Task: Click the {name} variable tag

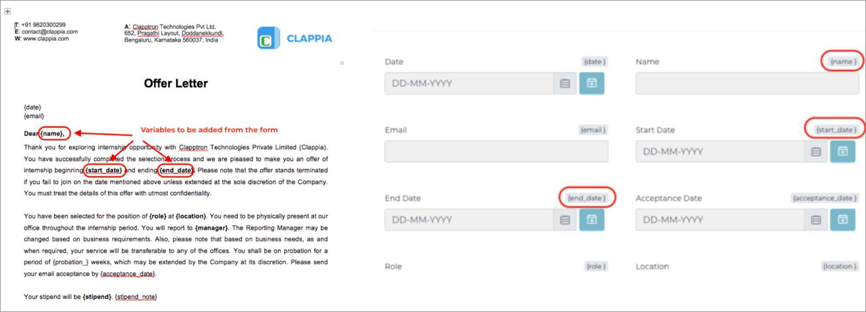Action: click(843, 62)
